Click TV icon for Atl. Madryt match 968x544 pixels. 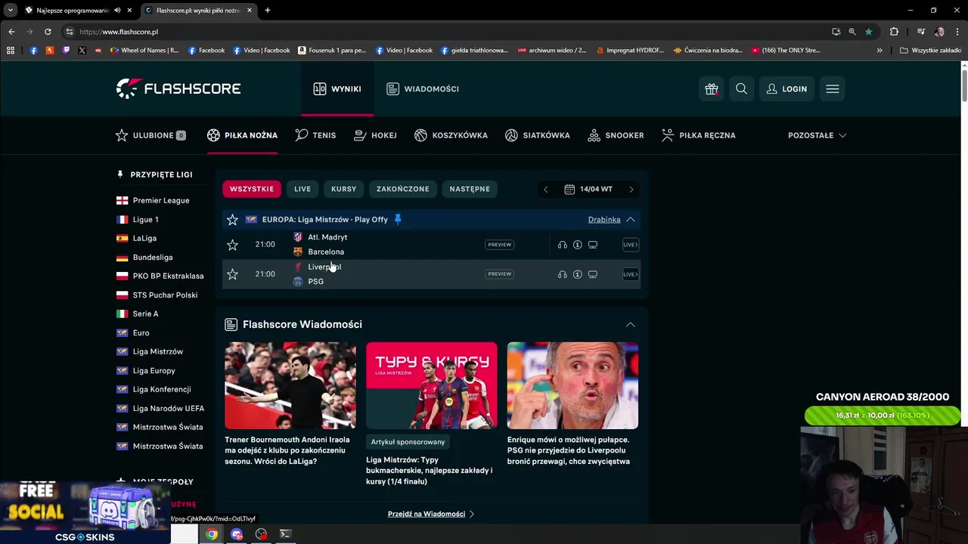click(593, 245)
